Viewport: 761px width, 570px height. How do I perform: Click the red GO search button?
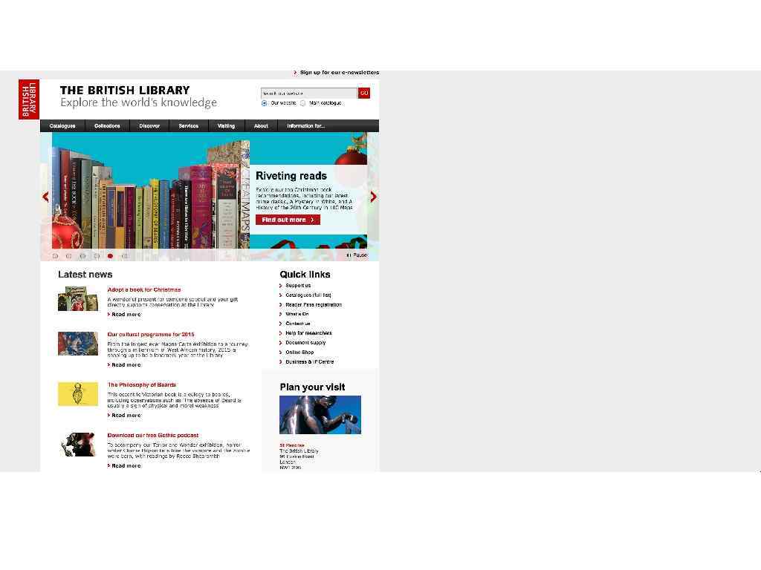point(364,93)
